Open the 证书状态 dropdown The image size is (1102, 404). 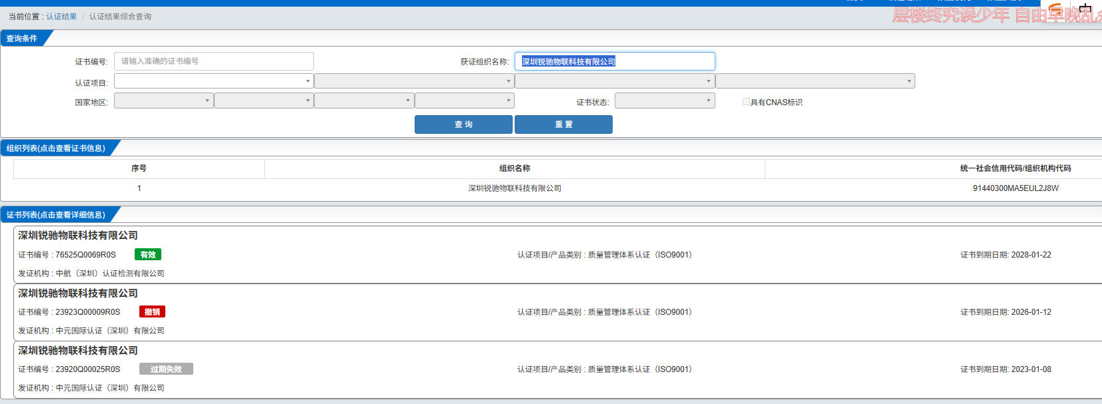click(665, 101)
